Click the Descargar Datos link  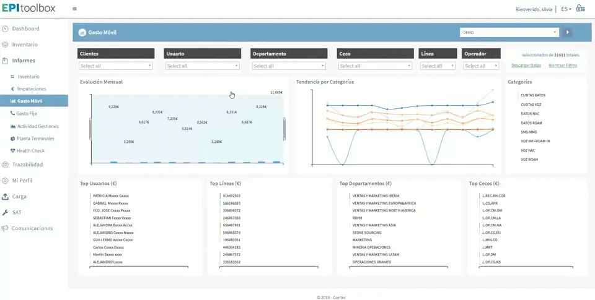point(526,66)
